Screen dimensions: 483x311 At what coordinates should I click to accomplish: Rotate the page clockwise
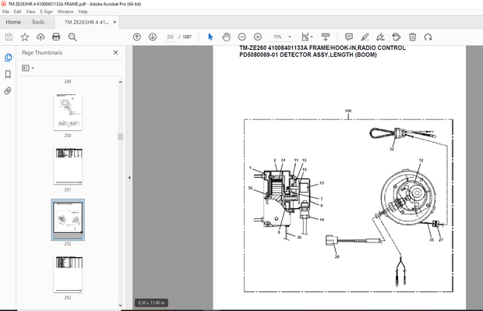click(428, 37)
